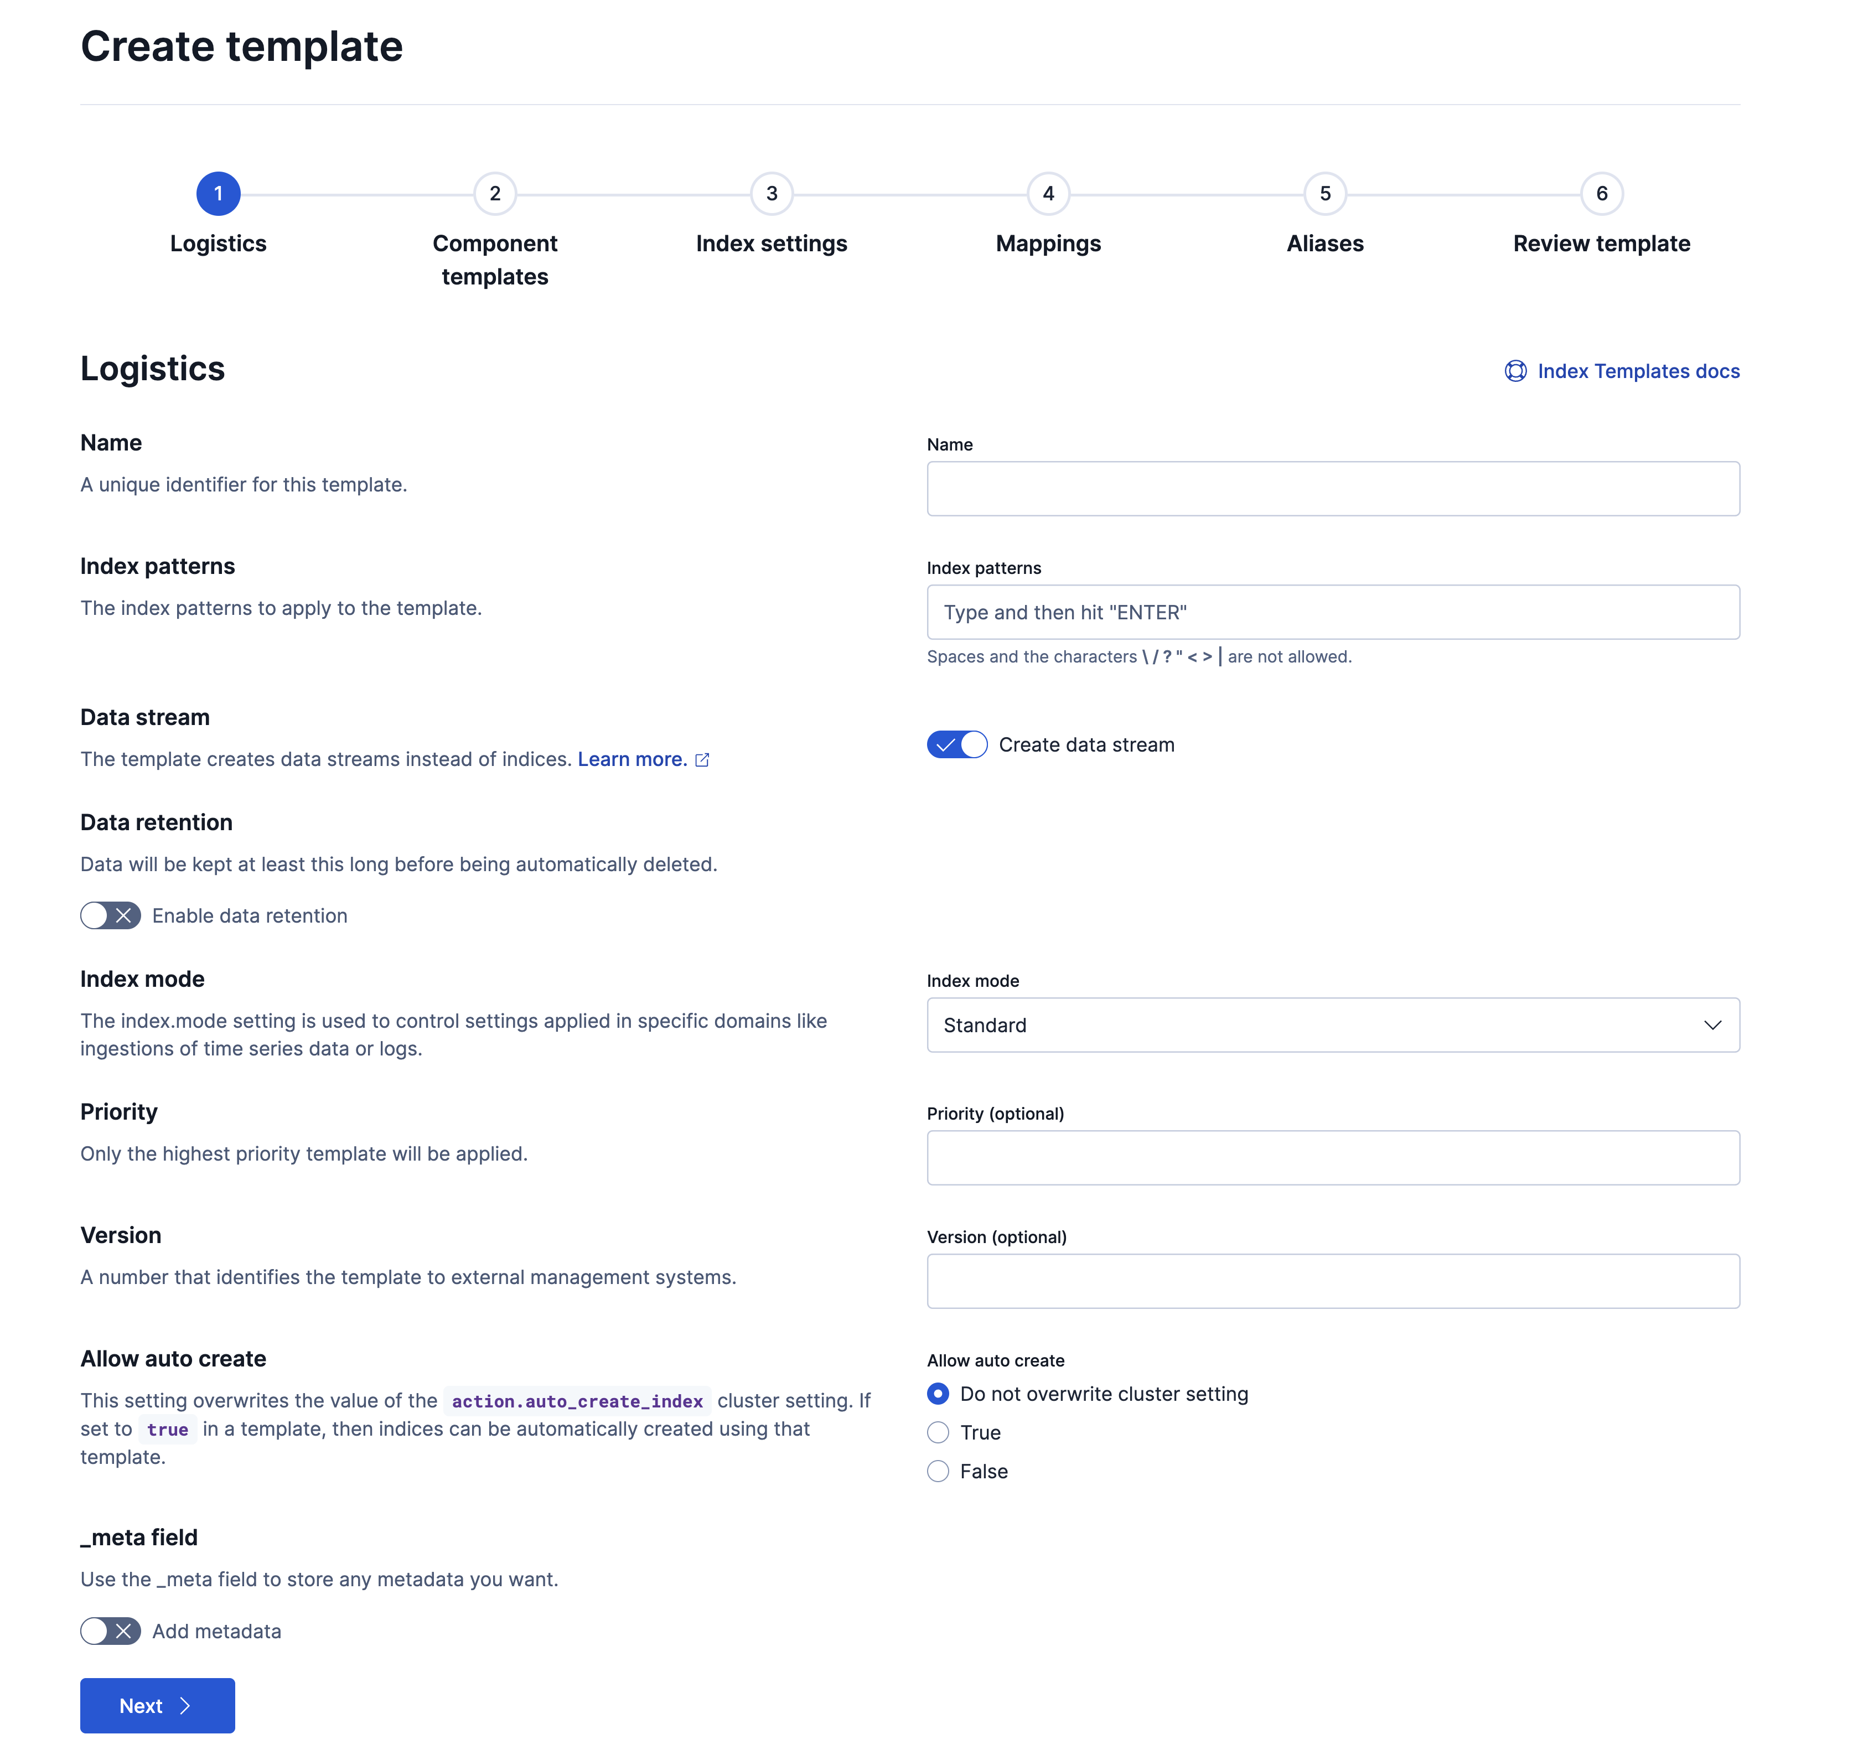This screenshot has height=1760, width=1853.
Task: Click the external link icon after Learn more
Action: click(703, 759)
